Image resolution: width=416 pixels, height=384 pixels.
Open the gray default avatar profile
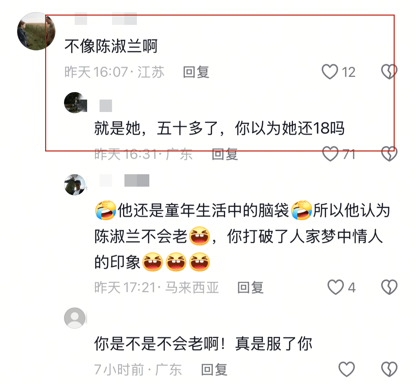(75, 318)
